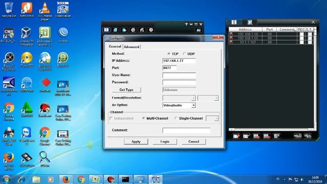Open the PowerISO desktop icon
Viewport: 327px width, 184px height.
coord(27,60)
